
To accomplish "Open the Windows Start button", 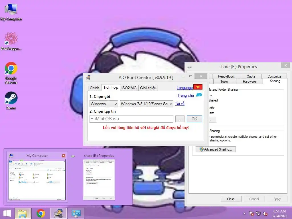I will coord(7,213).
